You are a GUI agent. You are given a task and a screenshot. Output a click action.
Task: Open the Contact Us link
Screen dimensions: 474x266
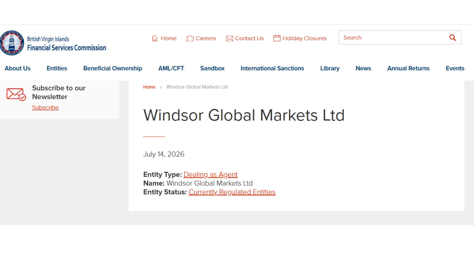click(x=249, y=38)
